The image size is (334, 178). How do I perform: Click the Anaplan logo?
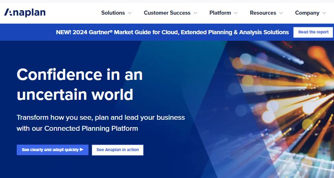click(25, 13)
